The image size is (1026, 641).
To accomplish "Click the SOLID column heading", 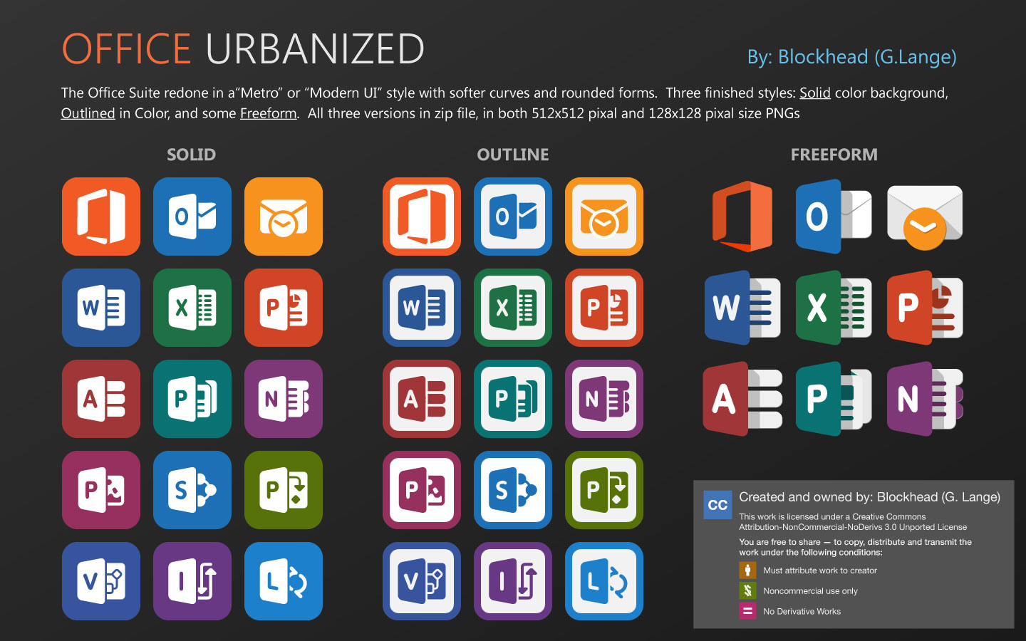I will point(192,155).
